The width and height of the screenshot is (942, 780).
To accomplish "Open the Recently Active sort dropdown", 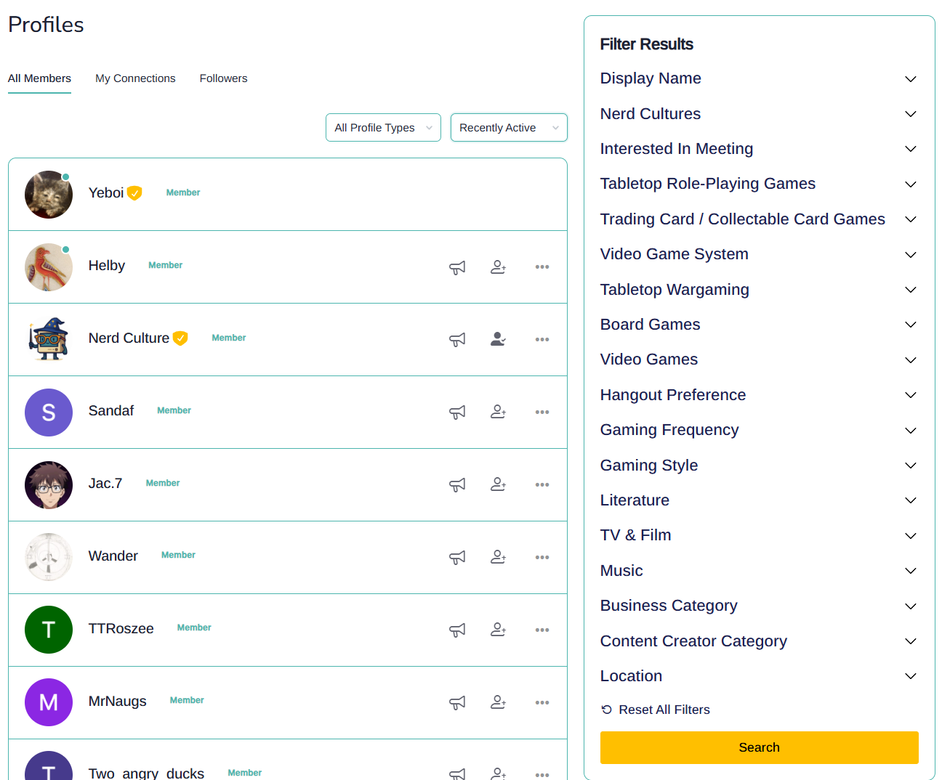I will 508,128.
